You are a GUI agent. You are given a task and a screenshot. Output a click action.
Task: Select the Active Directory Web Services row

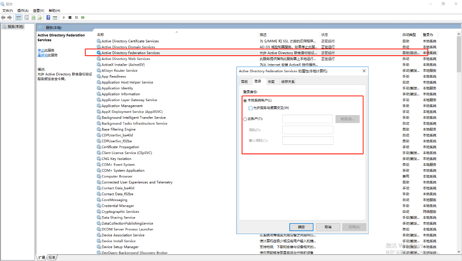point(267,59)
